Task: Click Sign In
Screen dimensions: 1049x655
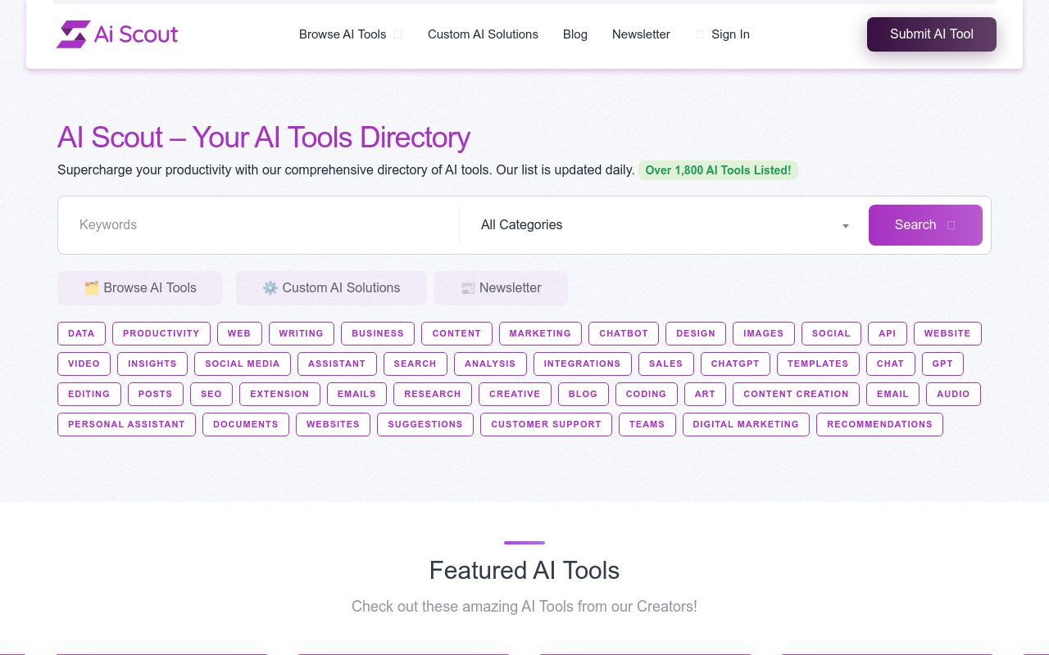Action: pos(723,34)
